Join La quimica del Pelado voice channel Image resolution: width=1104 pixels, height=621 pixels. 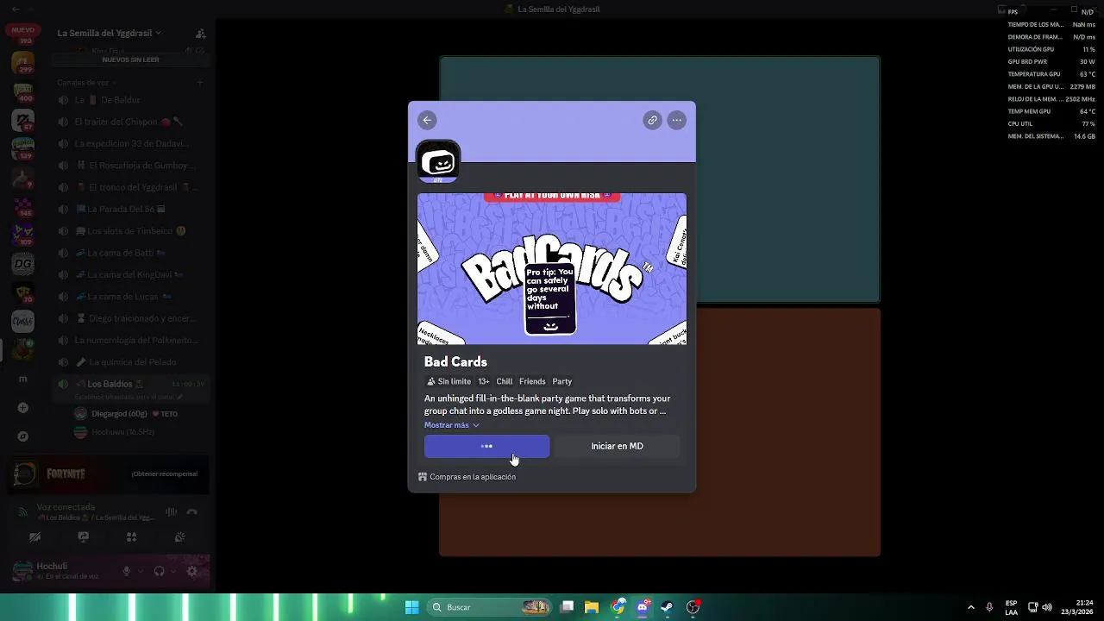pos(129,362)
